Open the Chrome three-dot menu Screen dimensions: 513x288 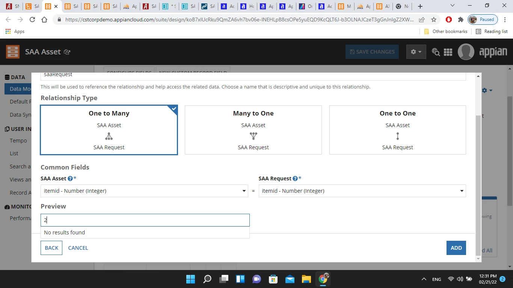pyautogui.click(x=505, y=19)
